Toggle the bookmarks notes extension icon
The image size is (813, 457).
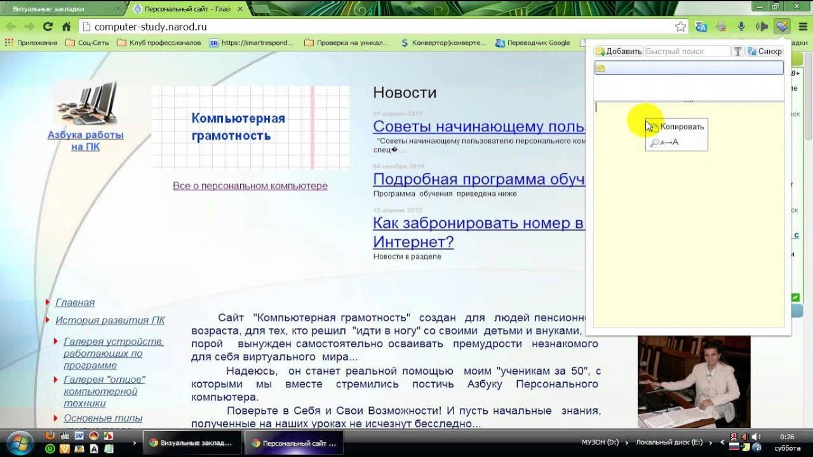pyautogui.click(x=782, y=27)
